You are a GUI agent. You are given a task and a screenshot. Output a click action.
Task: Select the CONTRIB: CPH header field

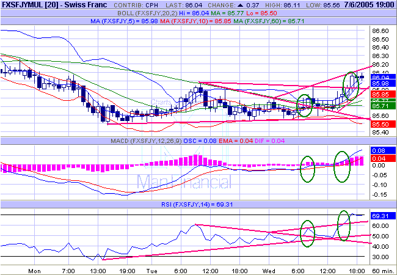pyautogui.click(x=136, y=5)
